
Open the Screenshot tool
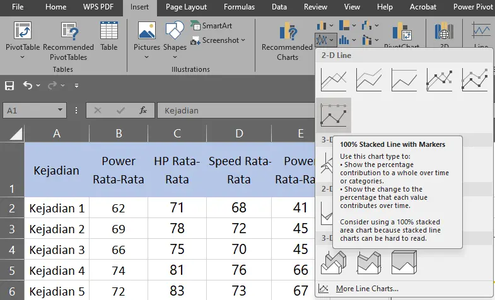pyautogui.click(x=214, y=40)
